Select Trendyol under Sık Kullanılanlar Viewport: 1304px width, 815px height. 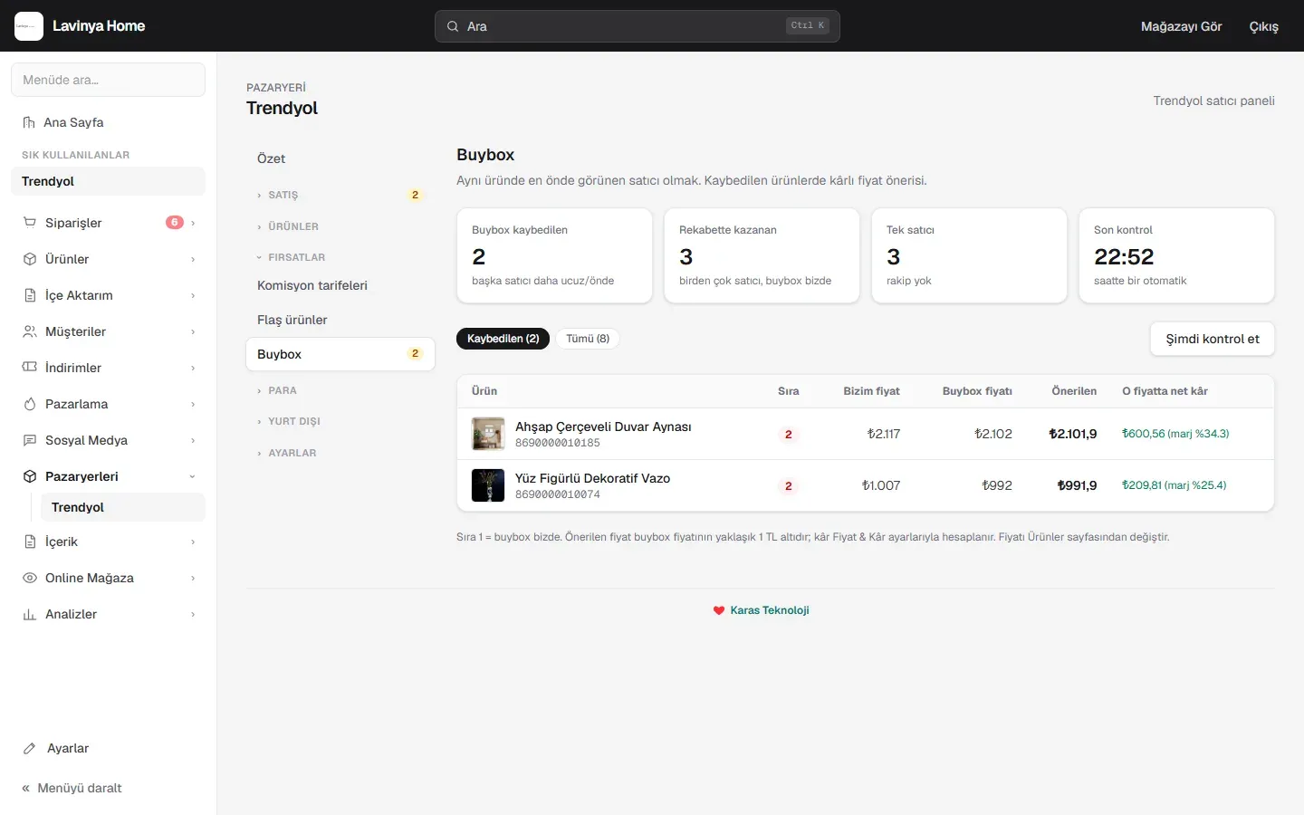pos(108,181)
